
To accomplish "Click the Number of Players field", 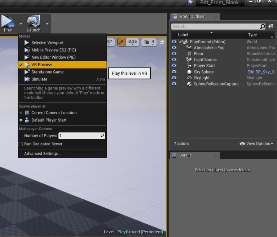I will point(82,136).
